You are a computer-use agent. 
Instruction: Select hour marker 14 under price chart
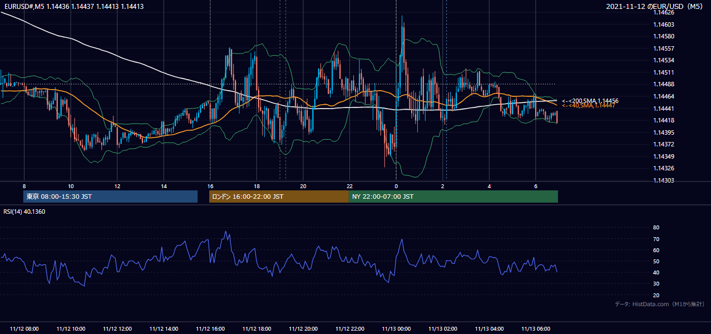164,185
